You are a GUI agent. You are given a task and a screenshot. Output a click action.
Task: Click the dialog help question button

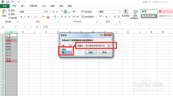[x=102, y=35]
